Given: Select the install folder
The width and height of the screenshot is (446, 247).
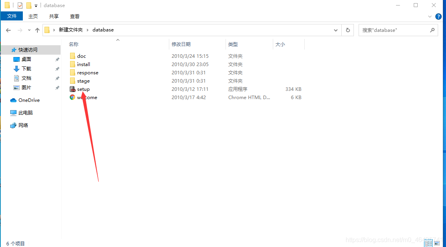Looking at the screenshot, I should (83, 64).
